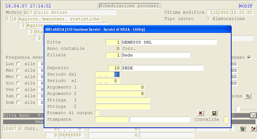257x139 pixels.
Task: Focus the Stringa 1 text field
Action: 122,100
